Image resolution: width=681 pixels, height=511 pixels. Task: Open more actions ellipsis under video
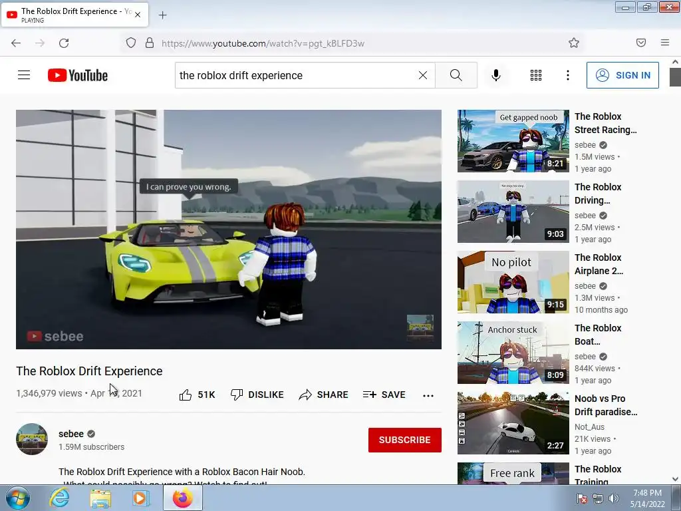(428, 395)
